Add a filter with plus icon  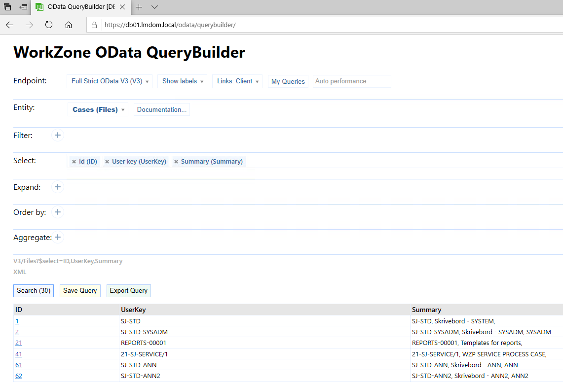point(58,135)
